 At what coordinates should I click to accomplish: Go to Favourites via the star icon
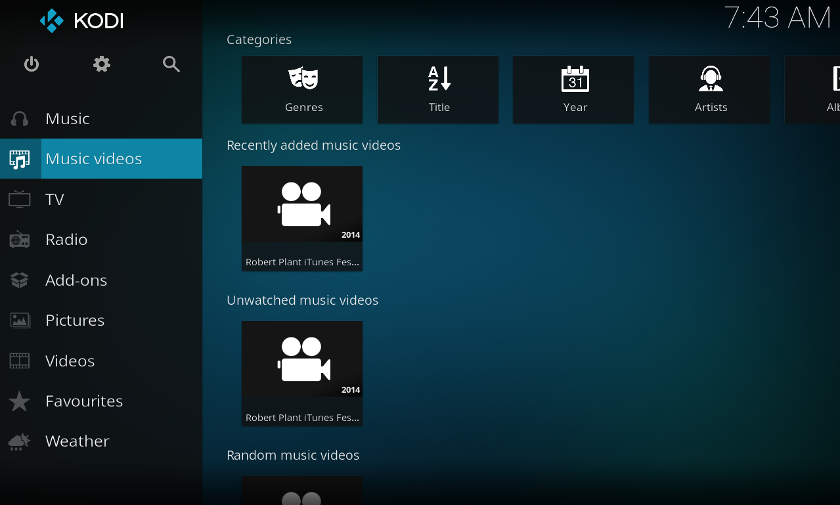click(20, 401)
